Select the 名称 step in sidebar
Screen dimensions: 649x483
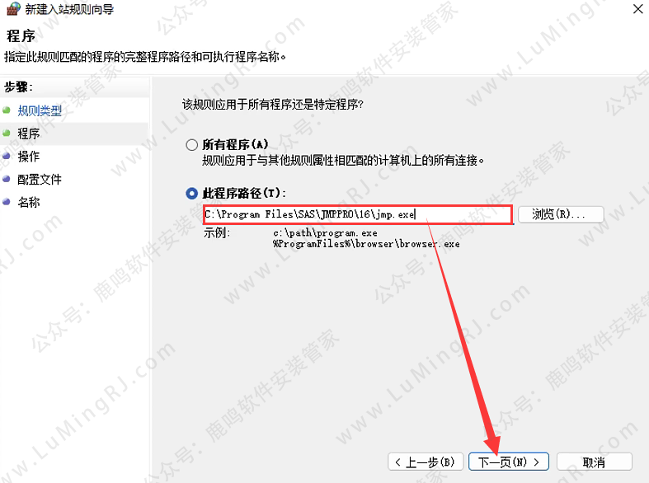pos(29,202)
